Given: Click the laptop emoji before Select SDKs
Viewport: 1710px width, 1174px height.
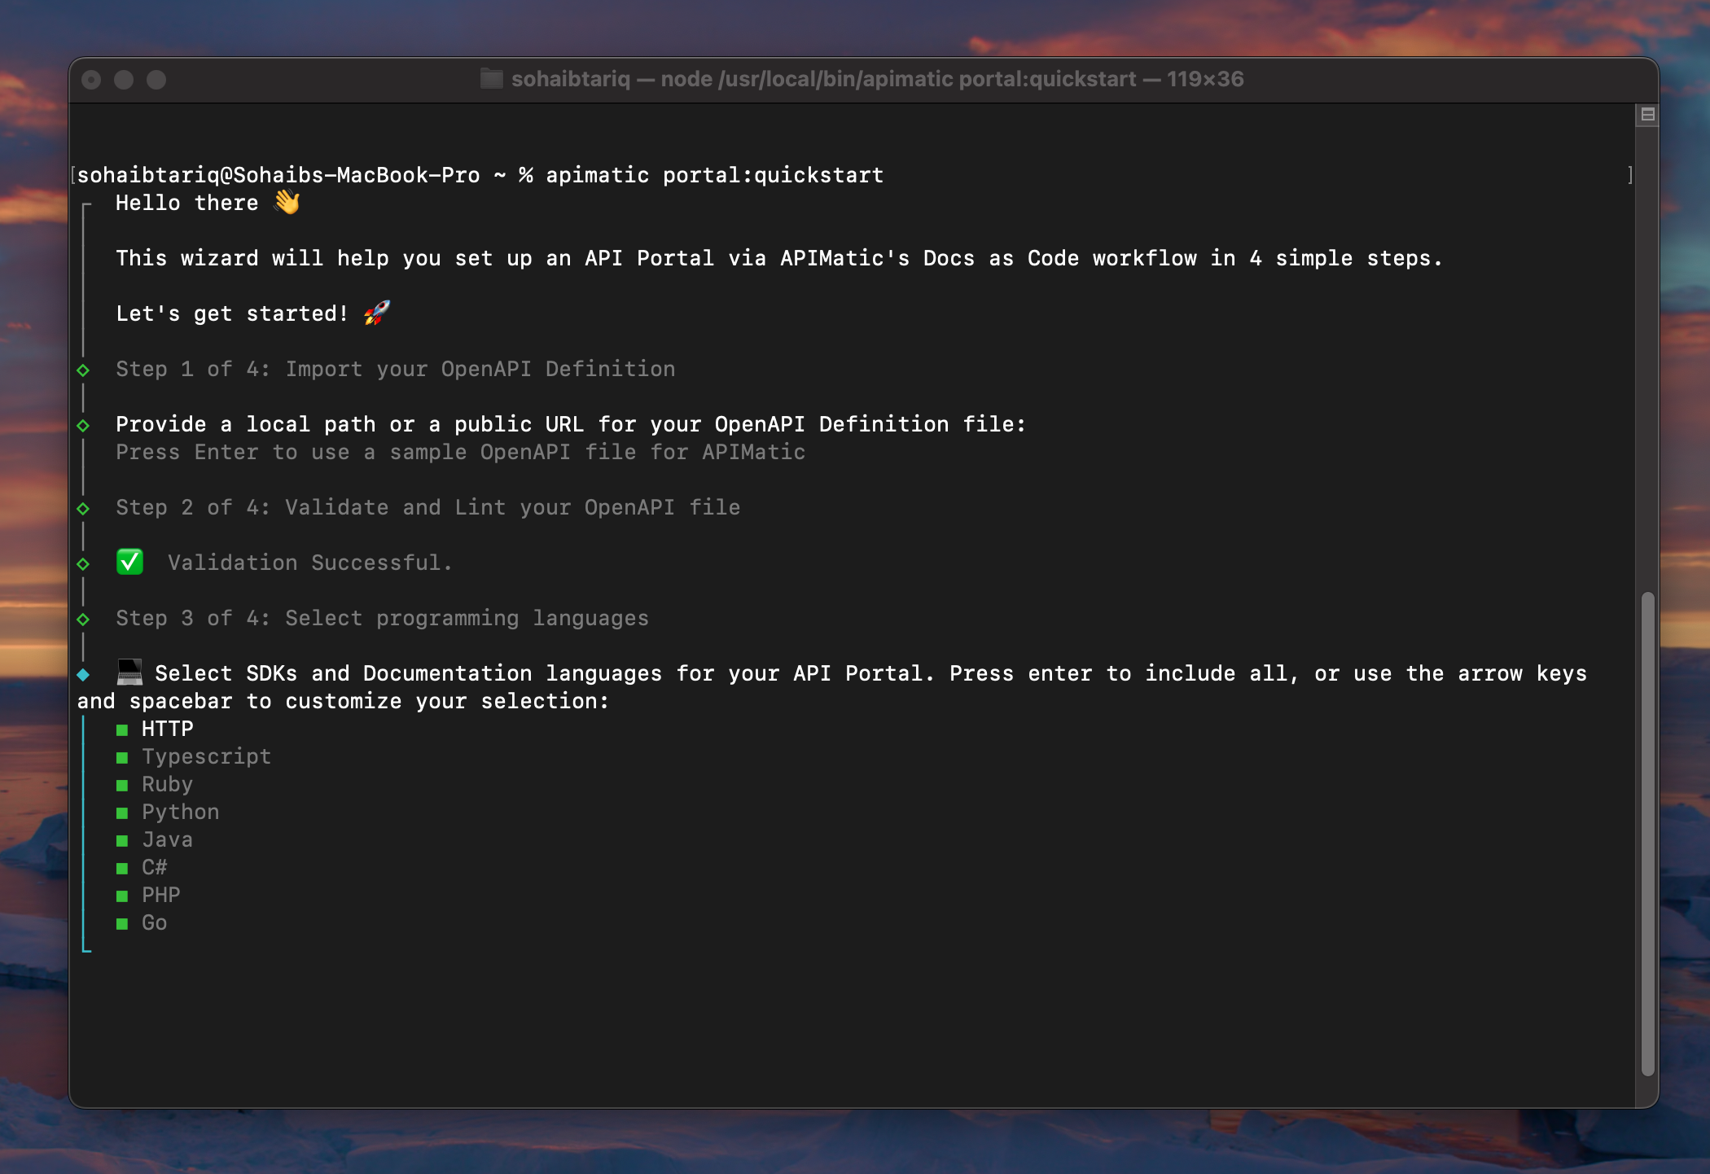Looking at the screenshot, I should 129,672.
